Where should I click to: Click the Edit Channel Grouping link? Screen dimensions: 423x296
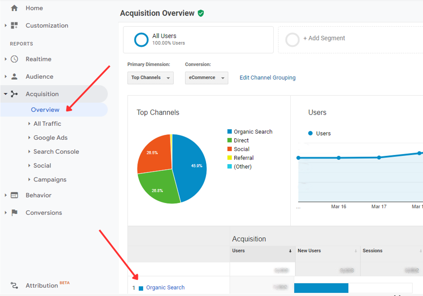tap(267, 78)
